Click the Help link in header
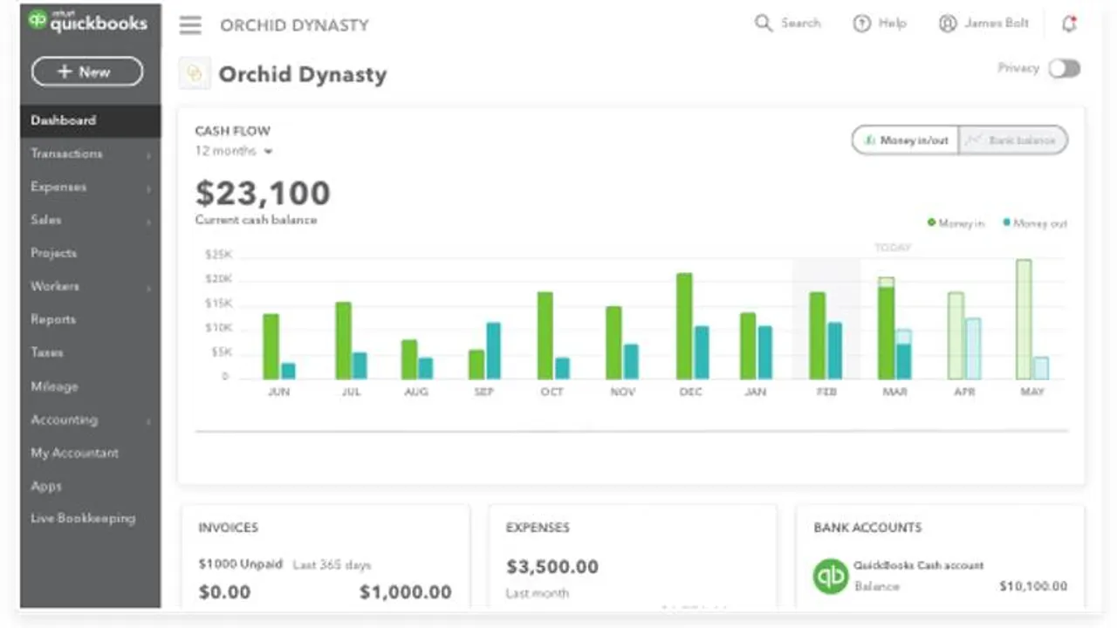The height and width of the screenshot is (628, 1117). click(892, 24)
